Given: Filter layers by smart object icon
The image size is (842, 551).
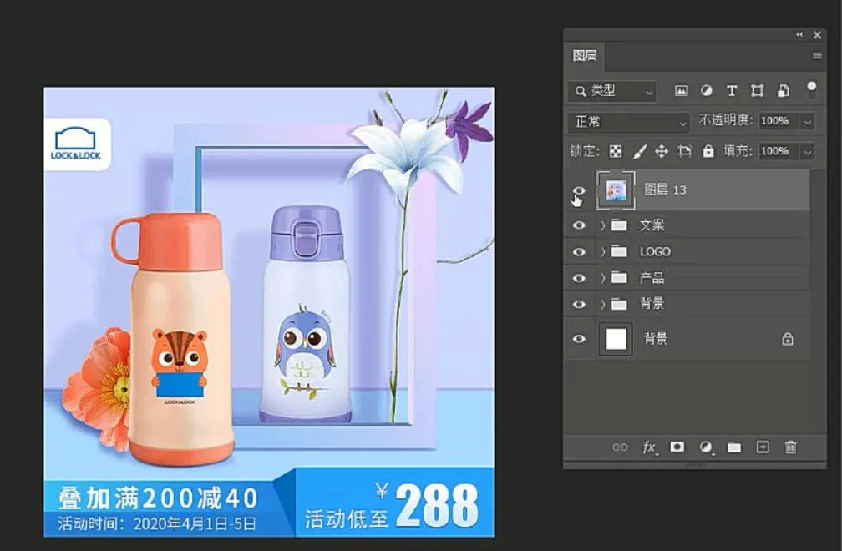Looking at the screenshot, I should click(x=783, y=91).
